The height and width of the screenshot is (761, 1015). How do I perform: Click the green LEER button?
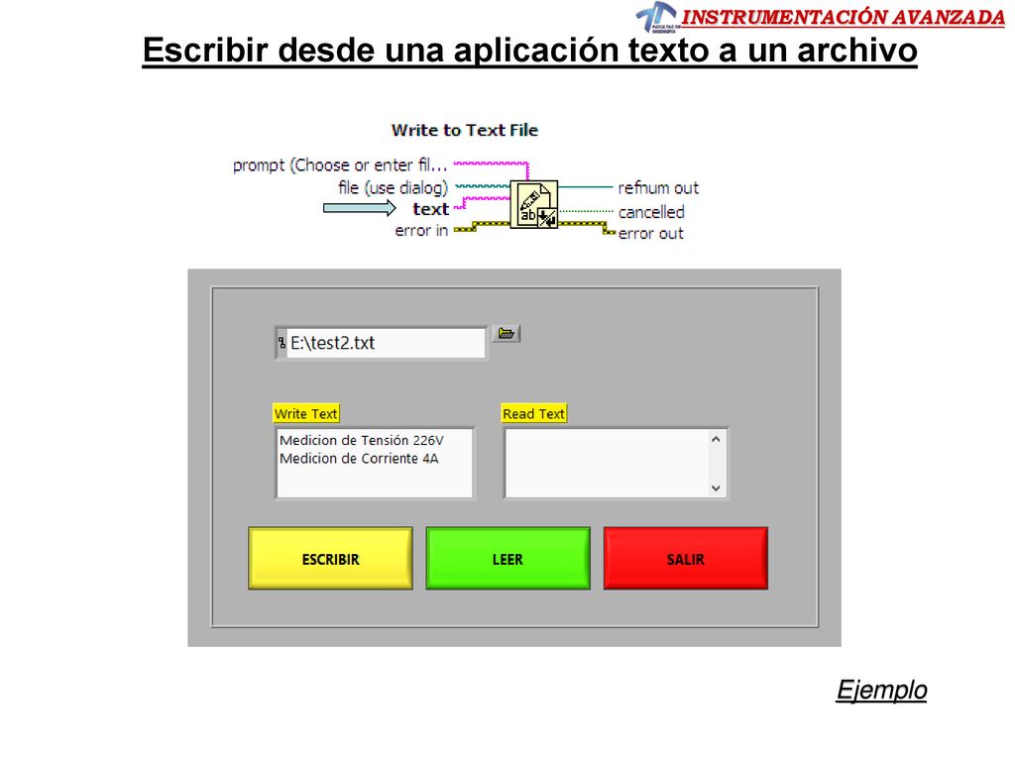(x=507, y=559)
